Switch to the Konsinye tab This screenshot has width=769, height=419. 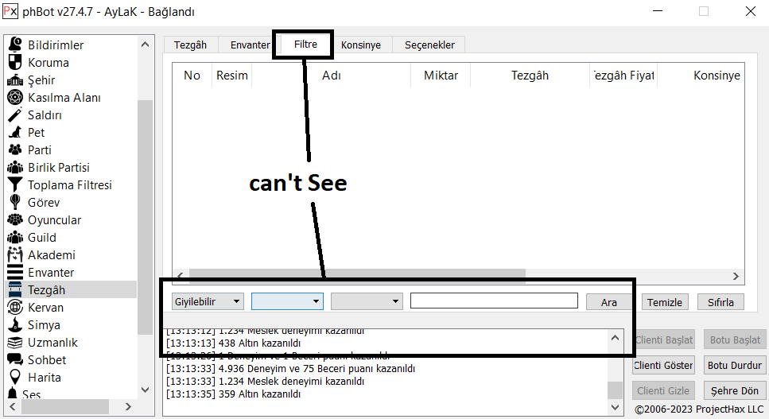361,45
